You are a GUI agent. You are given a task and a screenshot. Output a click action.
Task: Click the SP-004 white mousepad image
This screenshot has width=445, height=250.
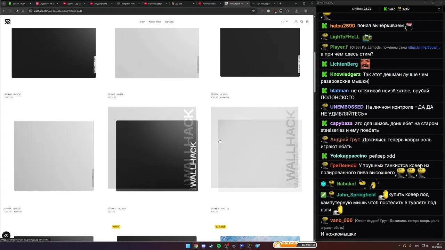click(54, 156)
